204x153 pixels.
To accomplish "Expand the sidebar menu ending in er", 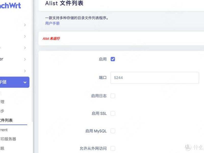I will (13, 59).
